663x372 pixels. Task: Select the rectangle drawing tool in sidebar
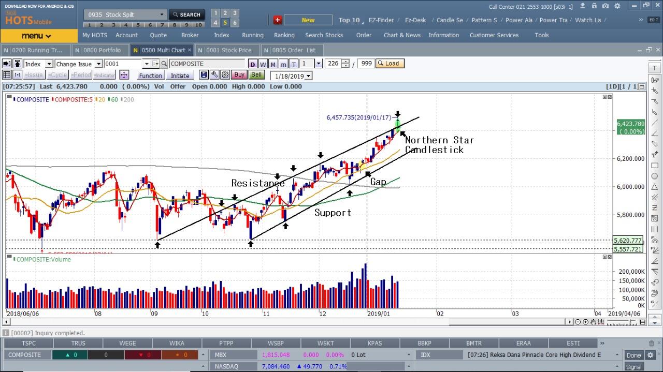(x=655, y=166)
